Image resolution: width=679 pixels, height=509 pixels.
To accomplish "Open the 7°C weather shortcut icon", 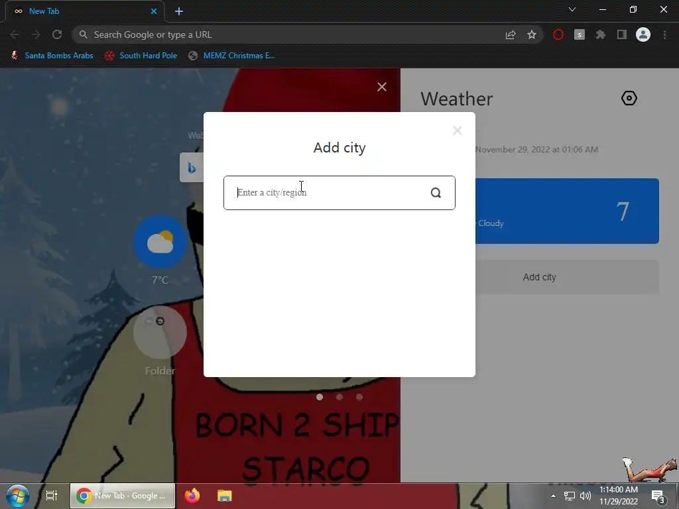I will pos(160,241).
